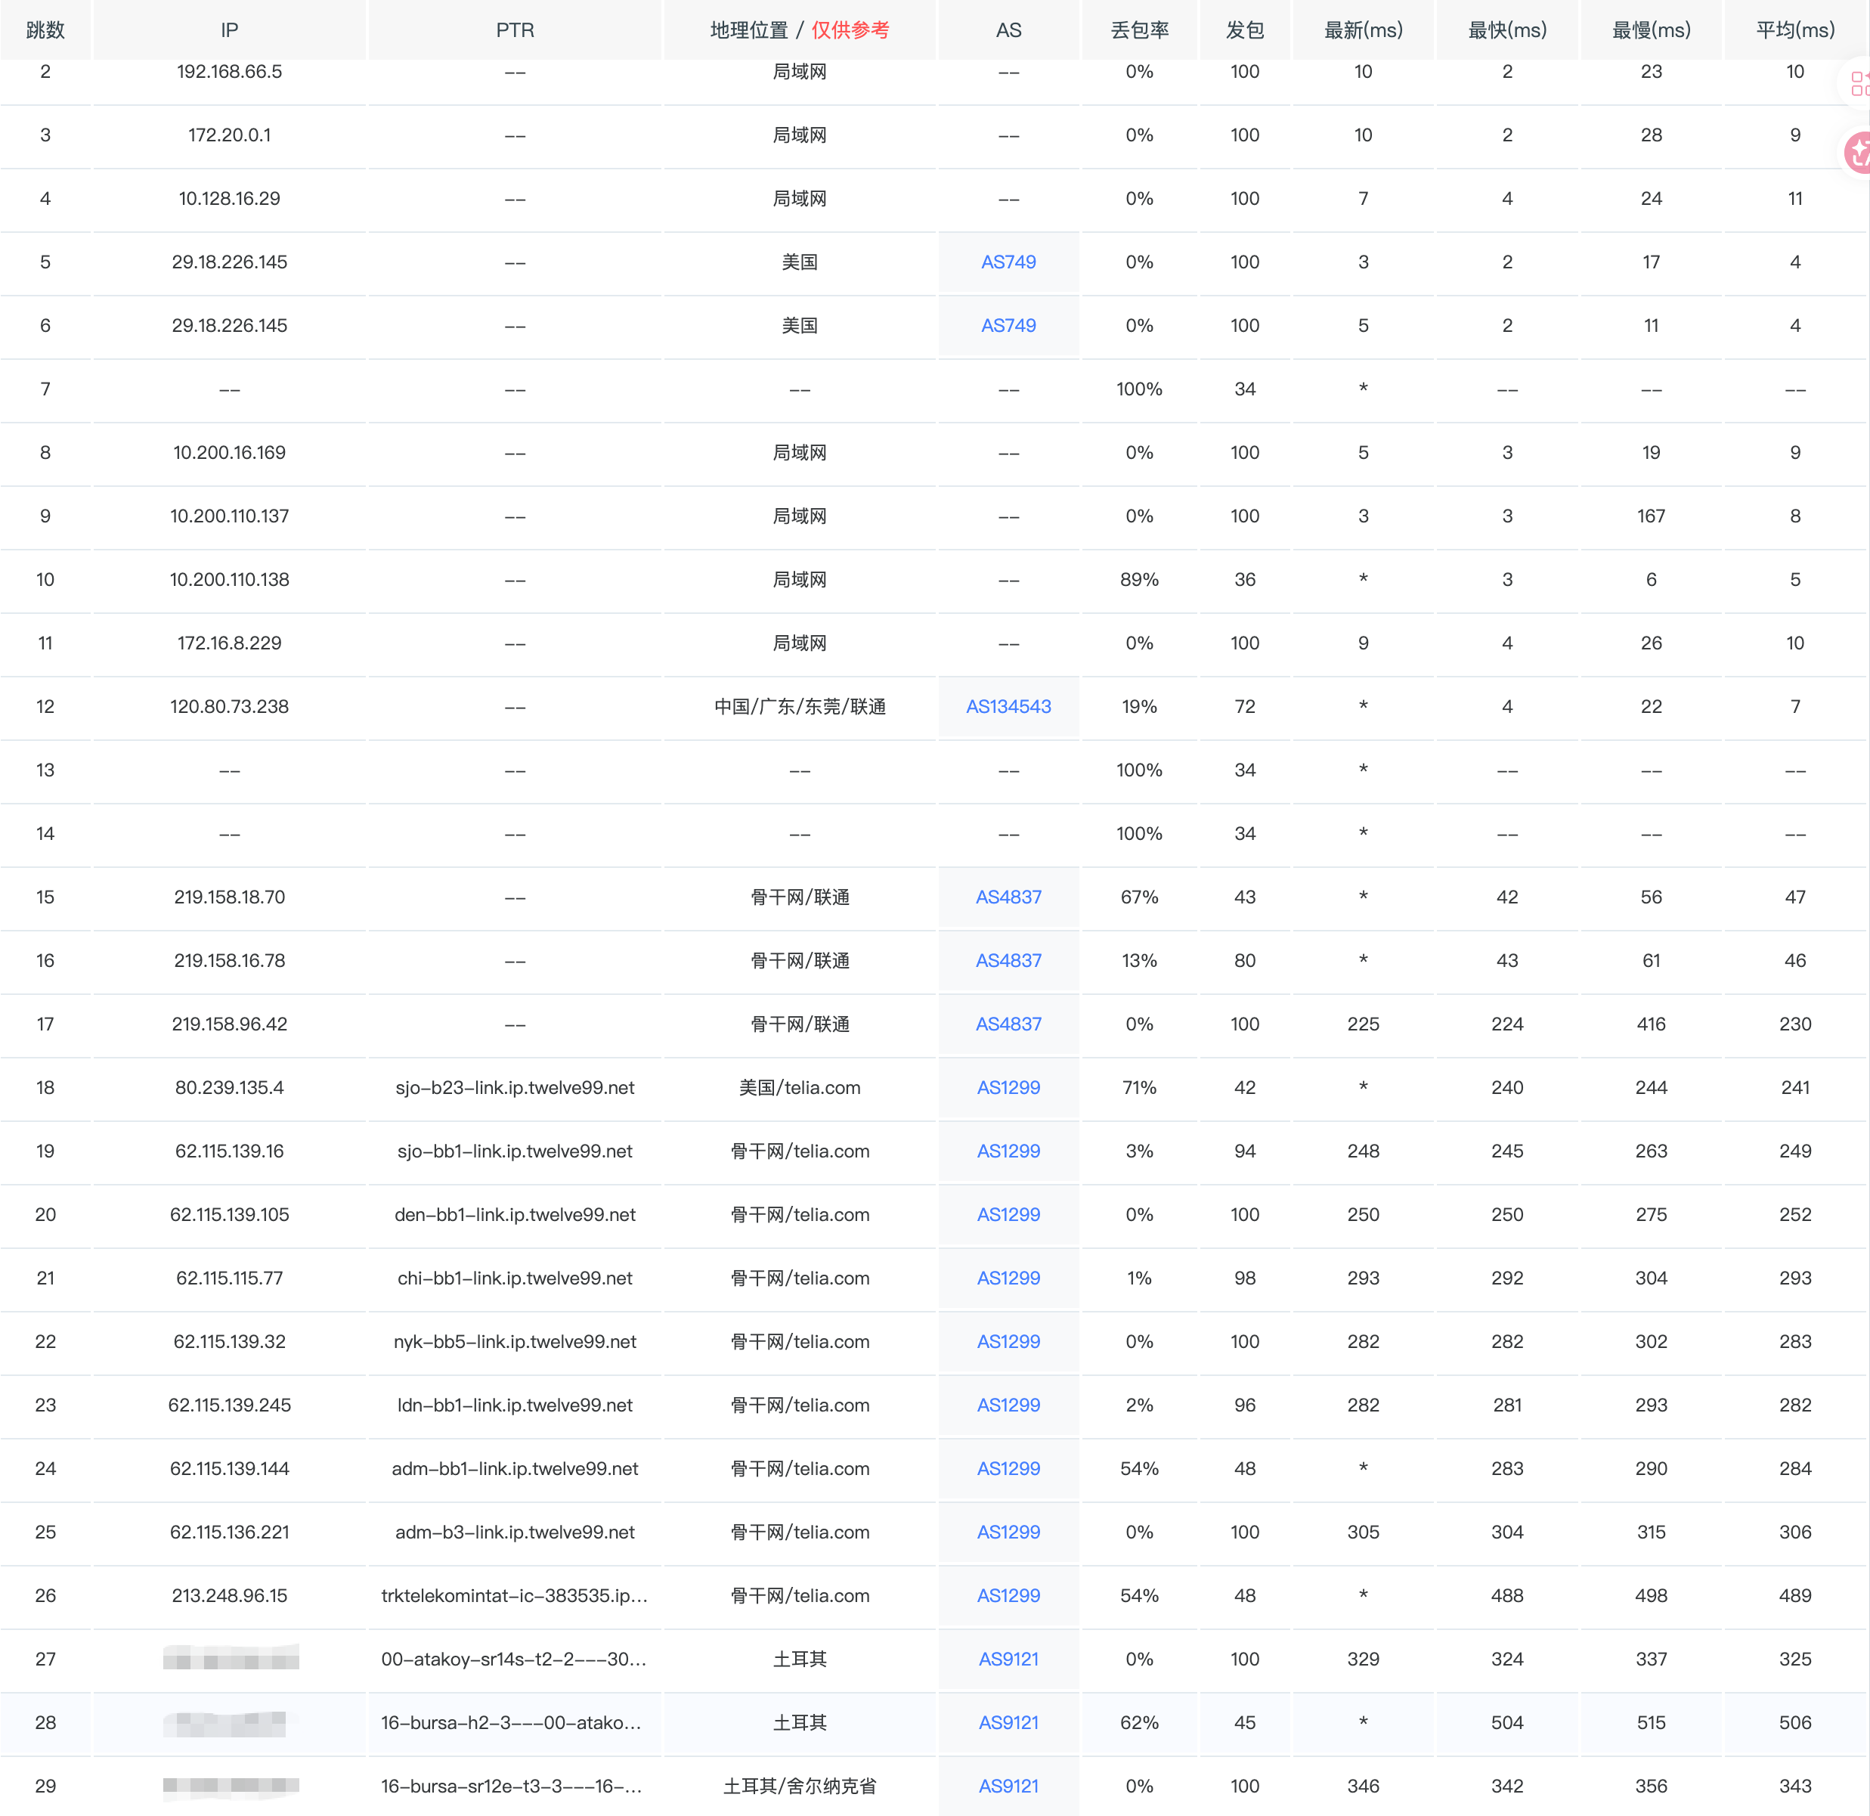
Task: Click the pink AI star floating button
Action: click(1858, 152)
